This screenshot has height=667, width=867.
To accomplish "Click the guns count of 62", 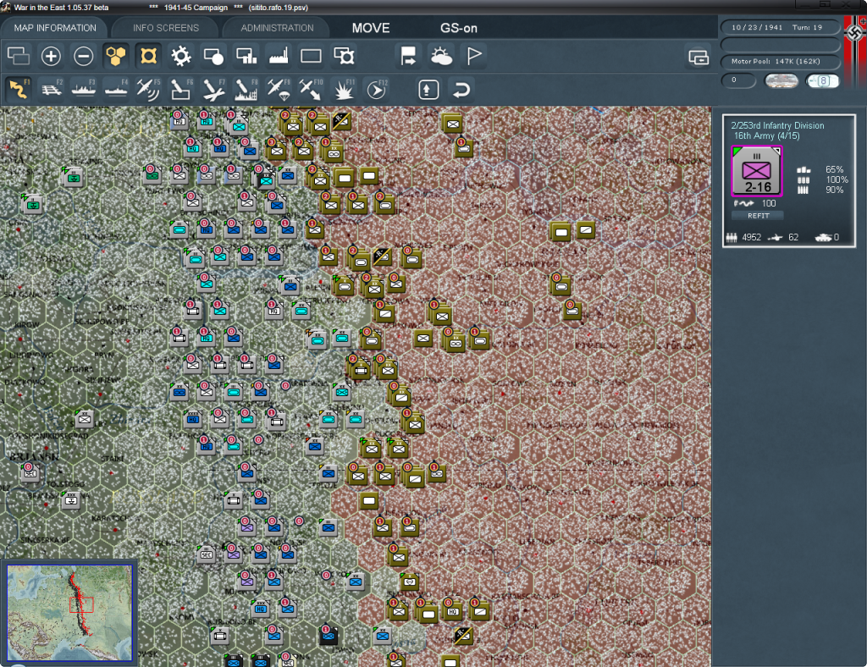I will (793, 237).
